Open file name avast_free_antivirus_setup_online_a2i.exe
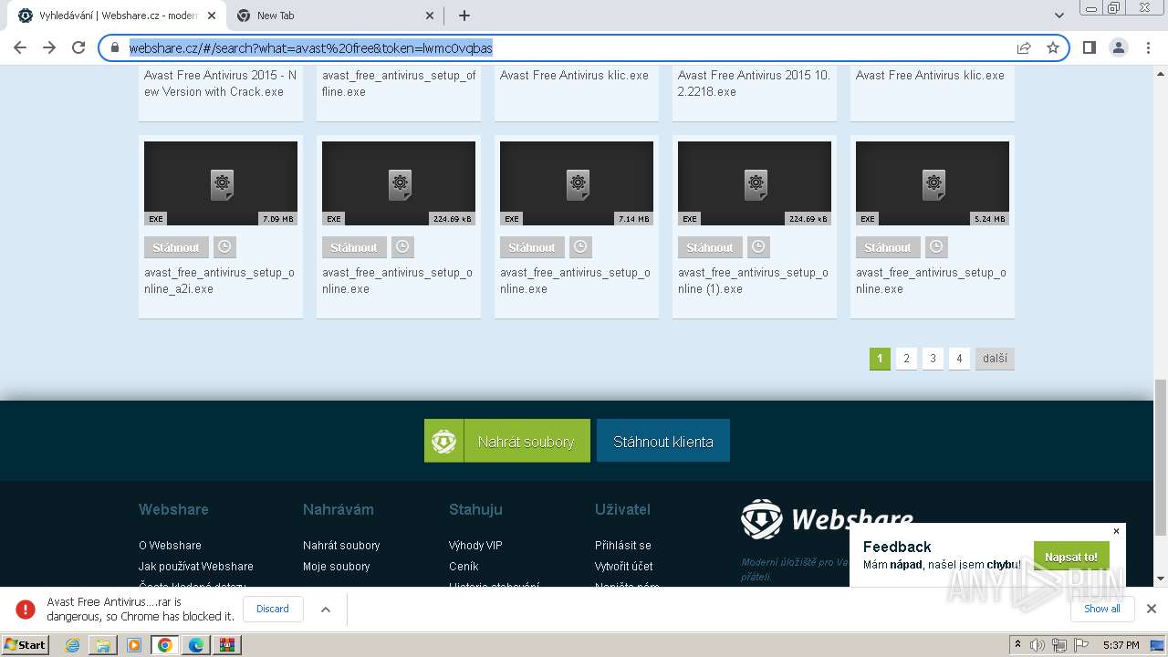Viewport: 1168px width, 657px height. [x=219, y=281]
